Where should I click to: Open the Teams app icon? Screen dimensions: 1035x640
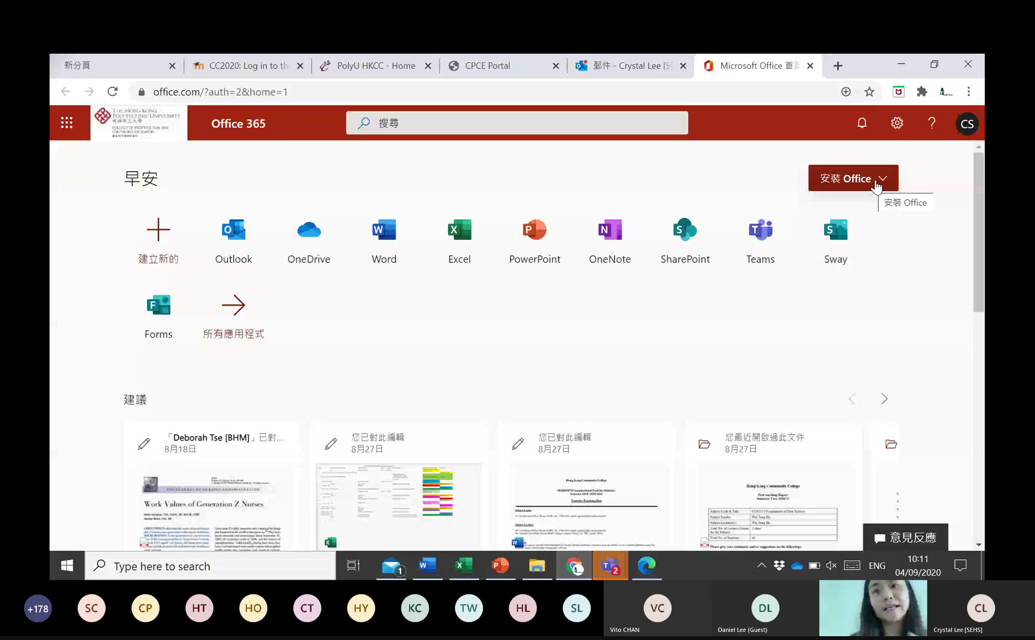click(x=760, y=230)
